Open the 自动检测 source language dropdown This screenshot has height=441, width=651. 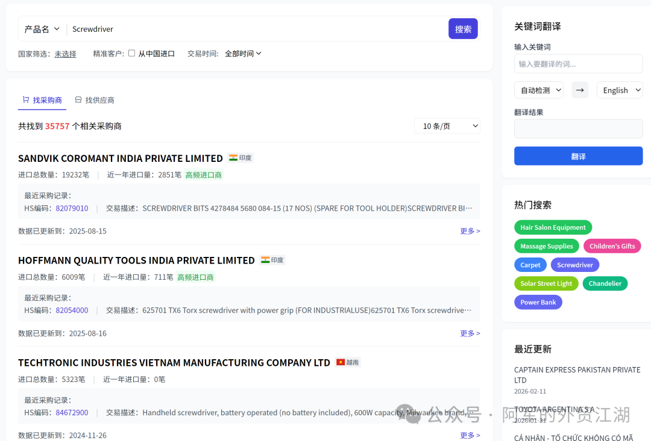pos(538,89)
